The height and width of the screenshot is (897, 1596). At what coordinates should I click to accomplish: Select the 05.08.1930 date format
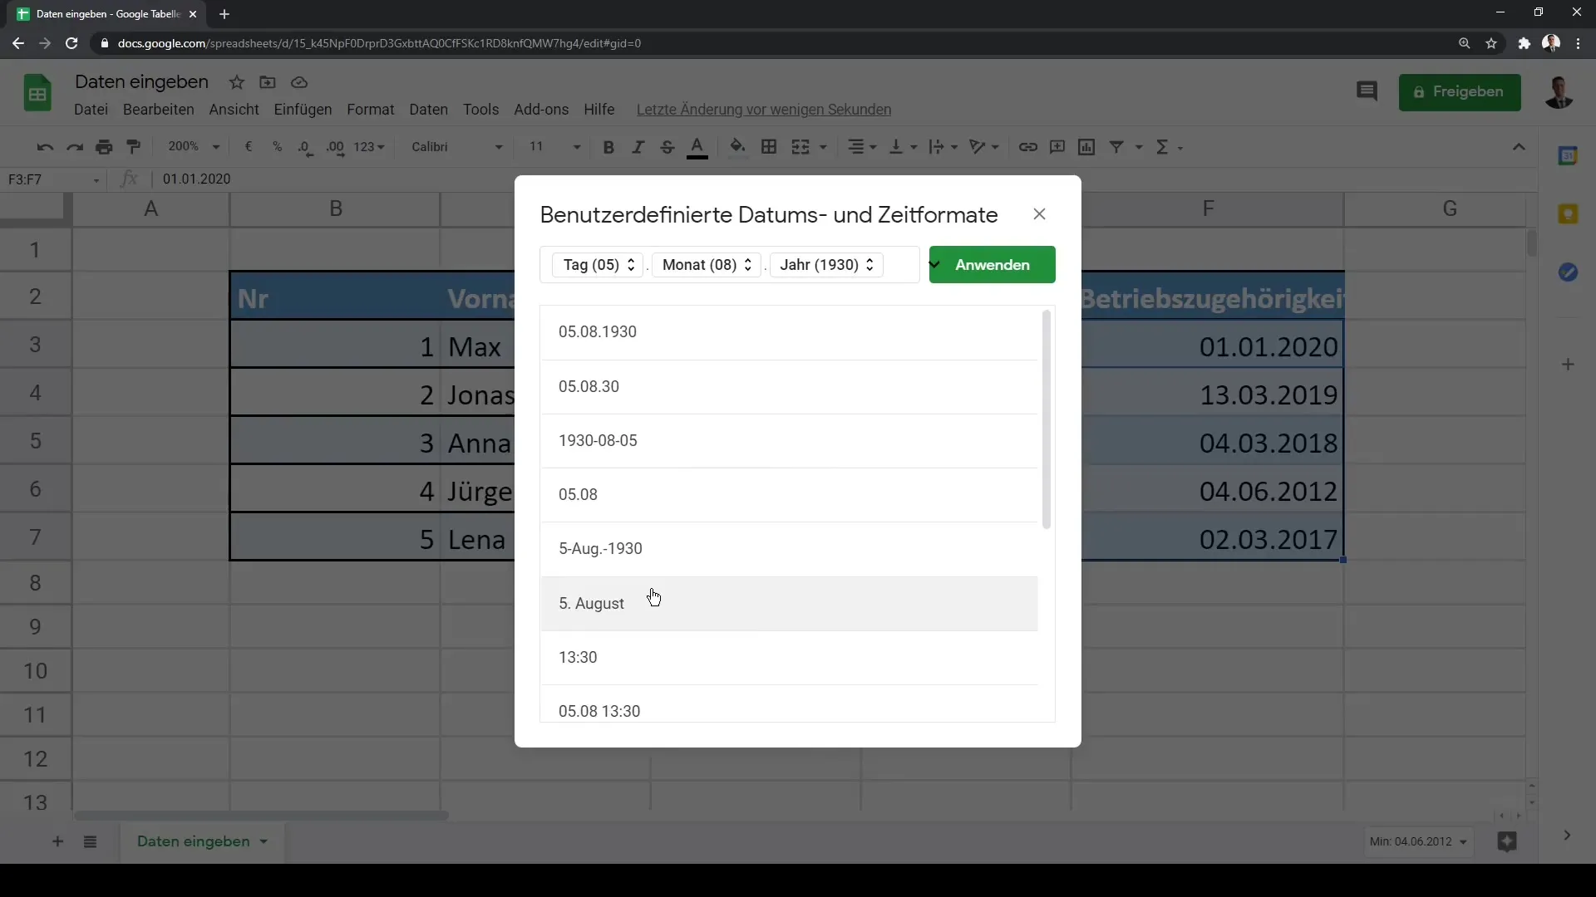pos(789,332)
